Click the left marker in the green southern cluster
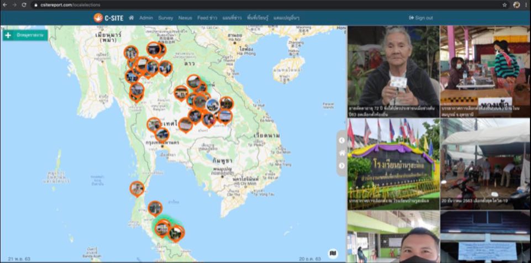 point(162,229)
